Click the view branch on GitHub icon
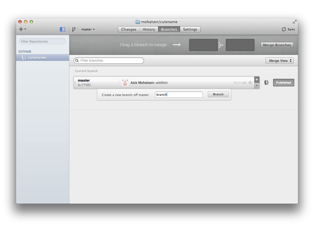Viewport: 314px width, 235px height. [x=267, y=83]
